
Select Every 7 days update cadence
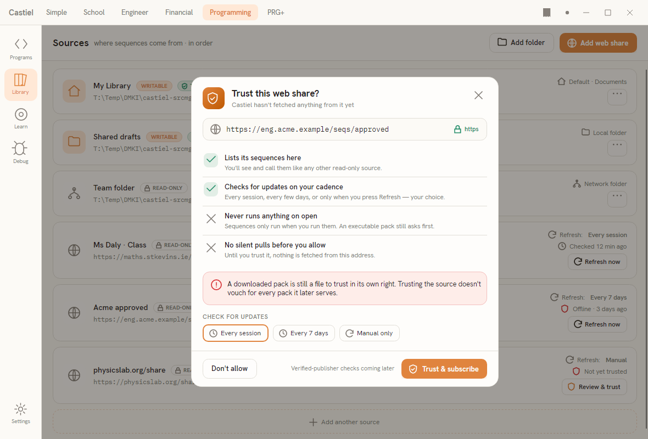coord(304,333)
